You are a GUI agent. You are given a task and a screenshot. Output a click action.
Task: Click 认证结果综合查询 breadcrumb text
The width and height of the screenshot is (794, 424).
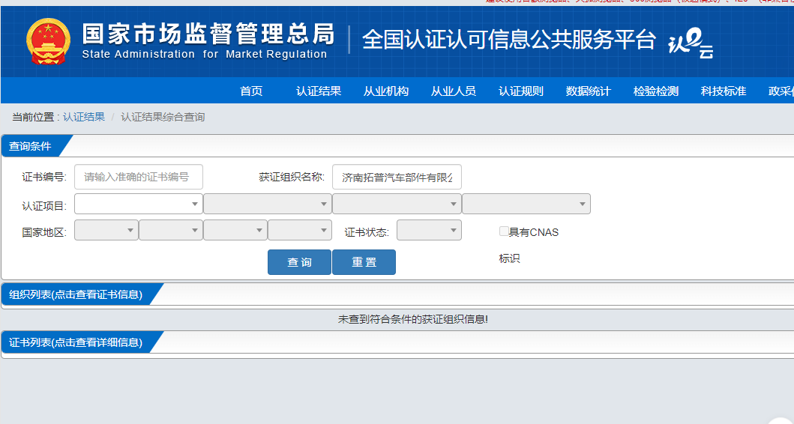coord(163,117)
